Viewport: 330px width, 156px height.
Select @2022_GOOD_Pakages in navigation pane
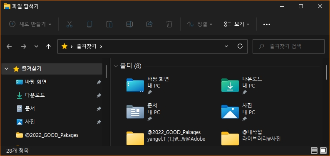[52, 135]
